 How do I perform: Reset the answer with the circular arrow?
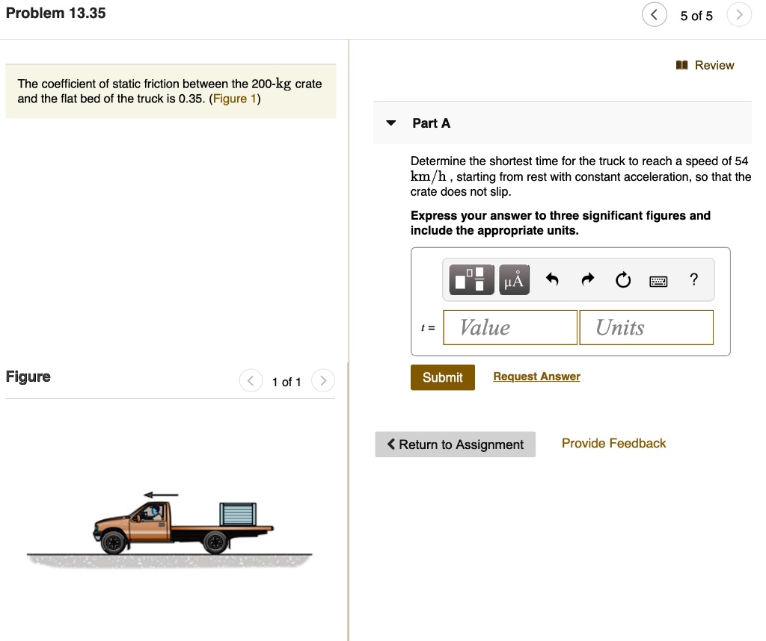(623, 280)
